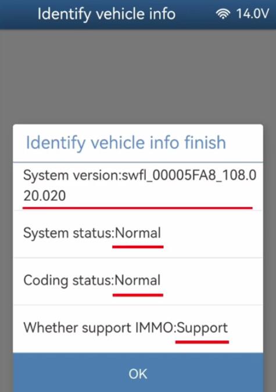Click the 'Normal' value next to Coding status
This screenshot has height=392, width=276.
click(137, 280)
